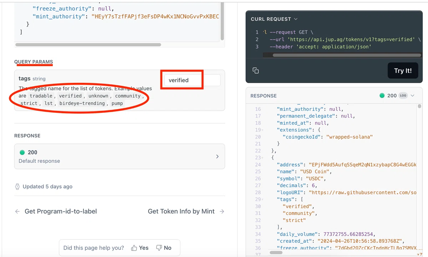Screen dimensions: 428x257
Task: Focus the tags input field containing verified
Action: [x=192, y=80]
